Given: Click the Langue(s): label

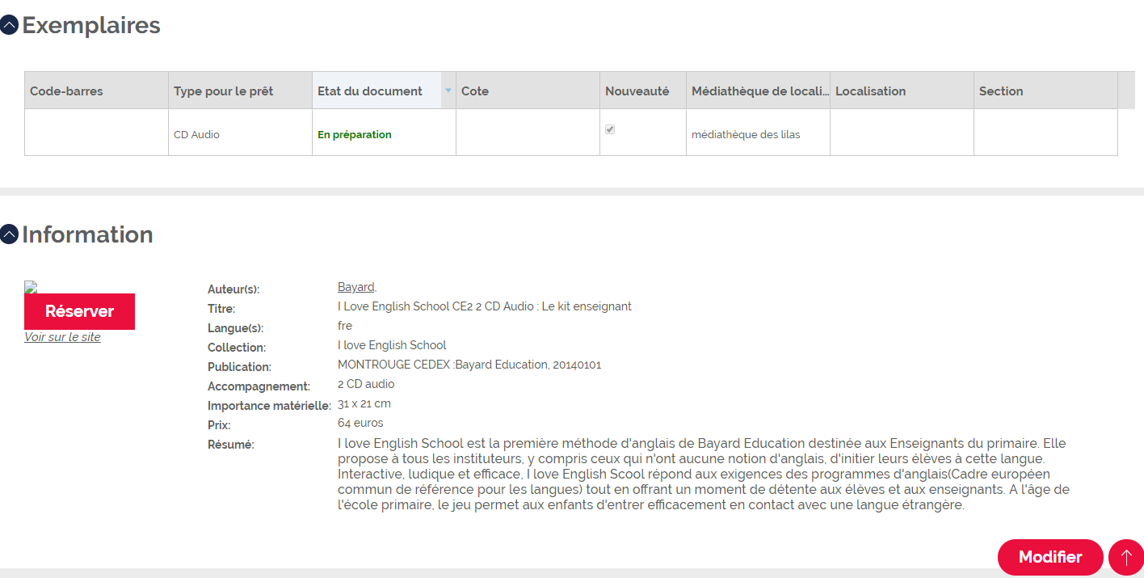Looking at the screenshot, I should click(236, 328).
